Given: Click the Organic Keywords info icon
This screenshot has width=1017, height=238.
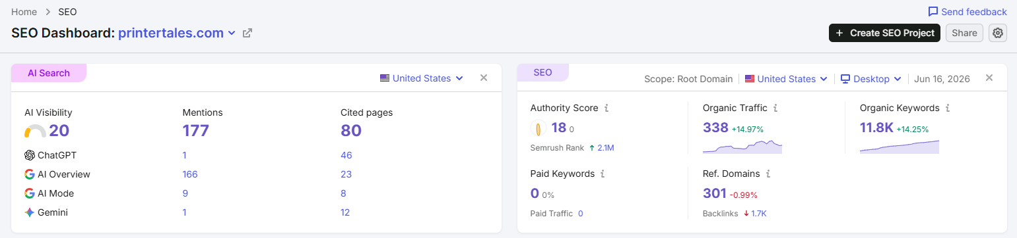Looking at the screenshot, I should coord(948,108).
